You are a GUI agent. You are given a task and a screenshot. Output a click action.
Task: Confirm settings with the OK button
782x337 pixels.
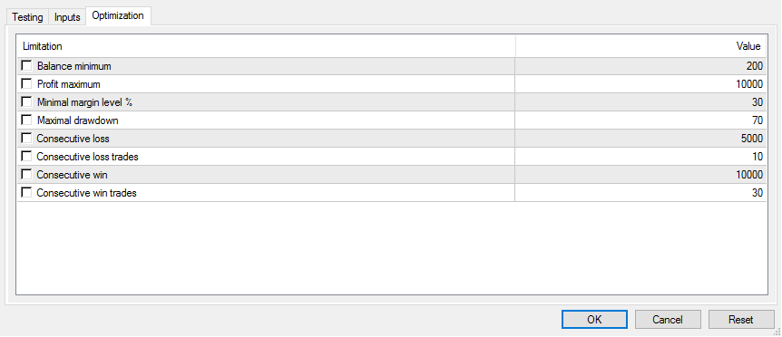point(594,320)
